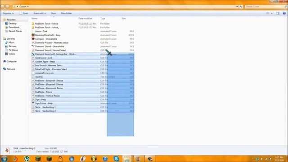
Task: Open Skype from the taskbar
Action: pyautogui.click(x=116, y=158)
